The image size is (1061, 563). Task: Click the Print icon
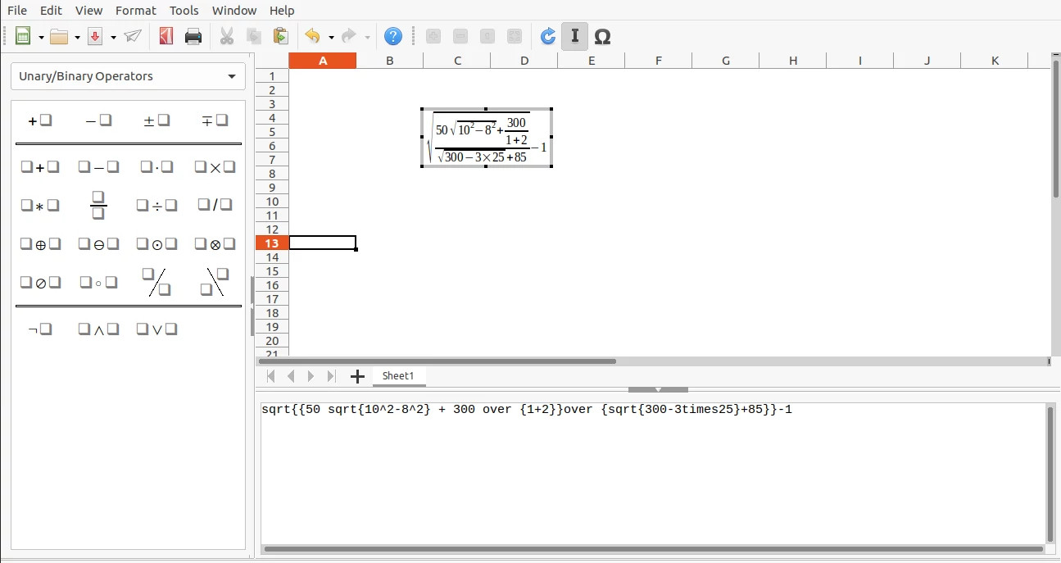[x=193, y=36]
